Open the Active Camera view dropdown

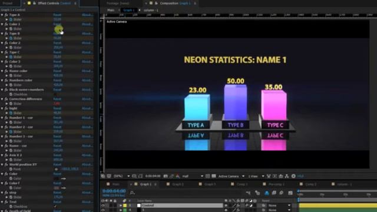coord(232,176)
